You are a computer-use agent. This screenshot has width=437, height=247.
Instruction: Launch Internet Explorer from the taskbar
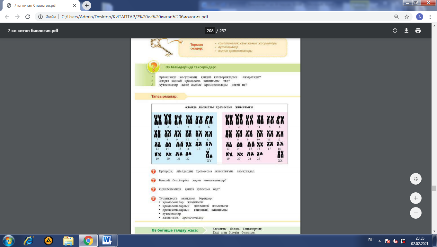coord(29,240)
